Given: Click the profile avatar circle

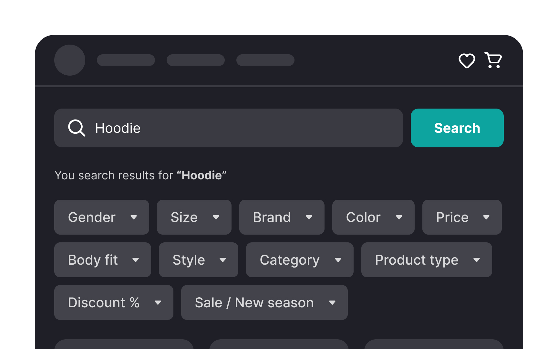Looking at the screenshot, I should coord(70,60).
